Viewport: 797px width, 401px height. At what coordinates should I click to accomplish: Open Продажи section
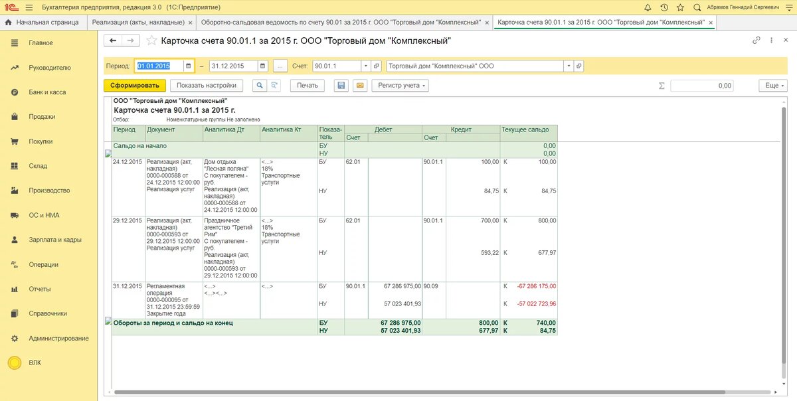click(42, 117)
